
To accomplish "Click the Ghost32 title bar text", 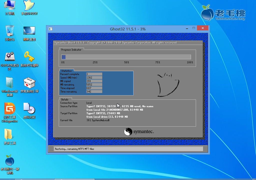I will (127, 29).
